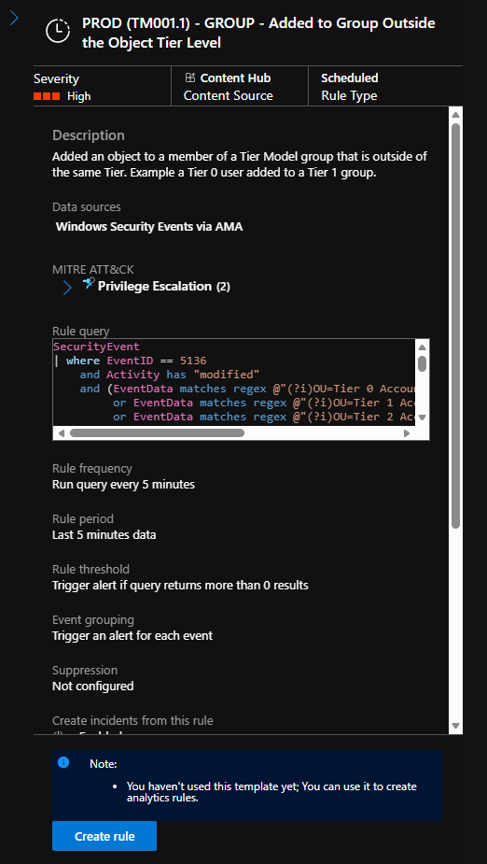Click 'Last 5 minutes data' text
The width and height of the screenshot is (487, 864).
pyautogui.click(x=104, y=535)
